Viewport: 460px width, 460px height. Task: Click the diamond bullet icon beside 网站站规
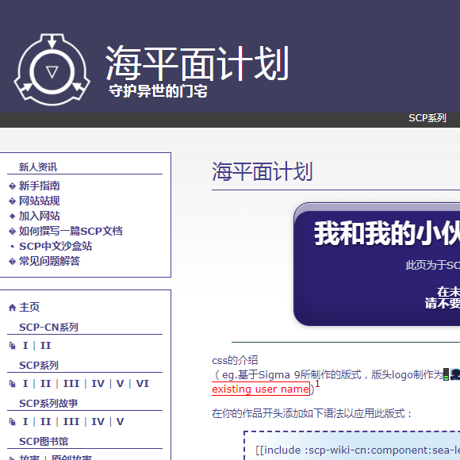[x=12, y=201]
